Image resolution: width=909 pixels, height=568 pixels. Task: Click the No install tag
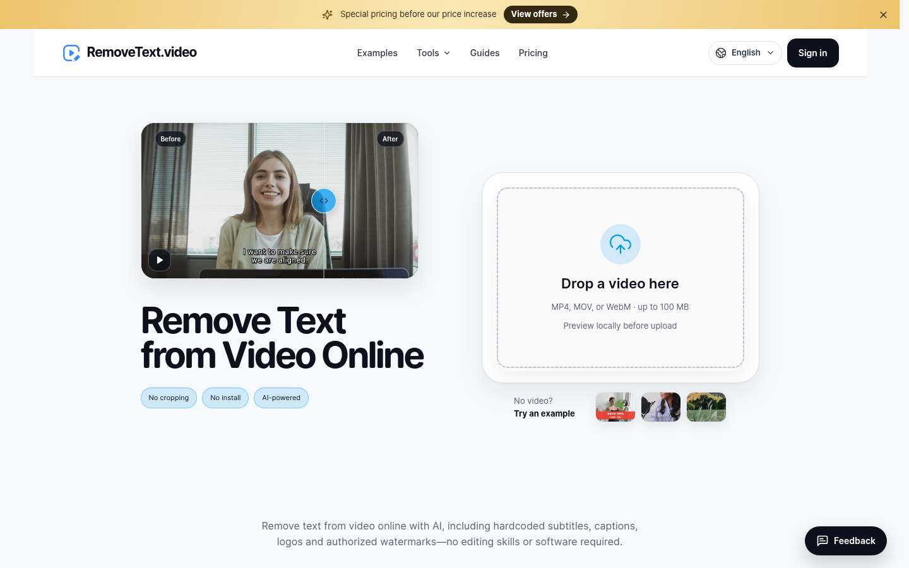[x=225, y=398]
